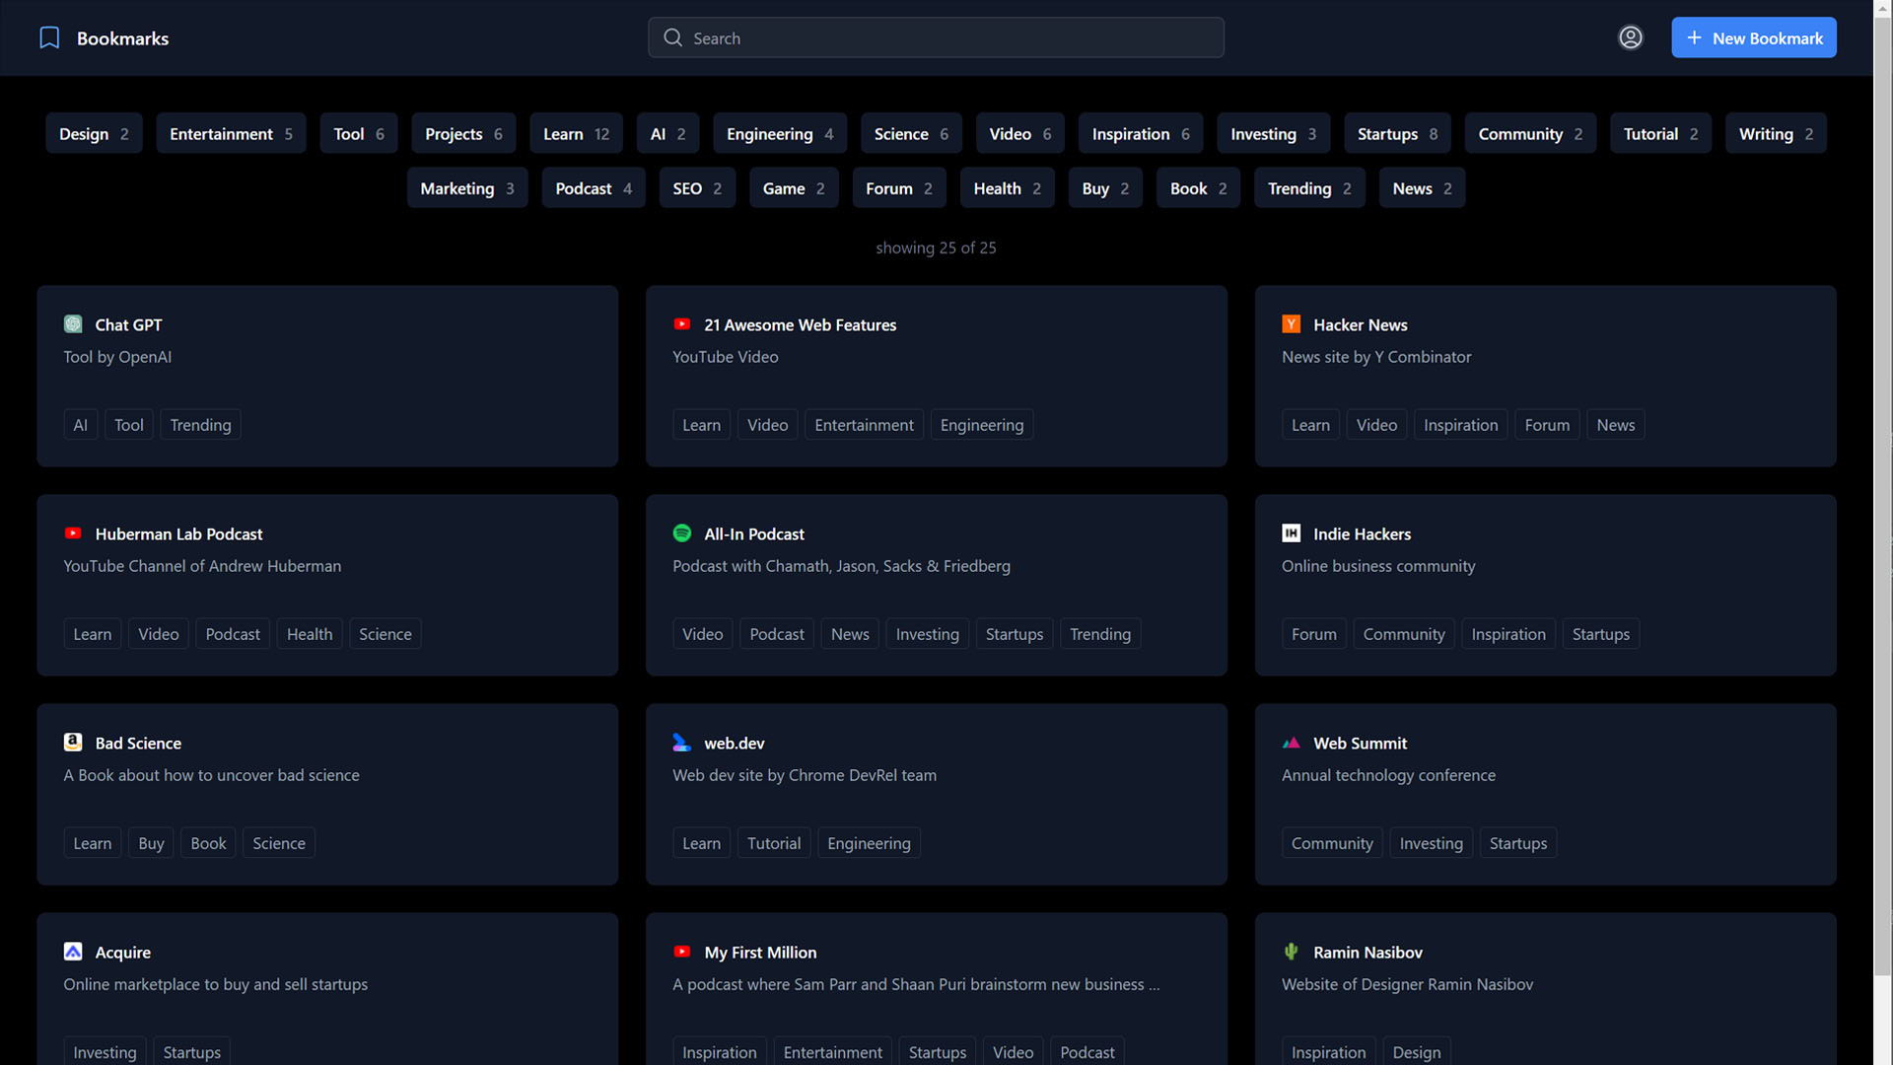Open the user account profile icon

coord(1631,37)
